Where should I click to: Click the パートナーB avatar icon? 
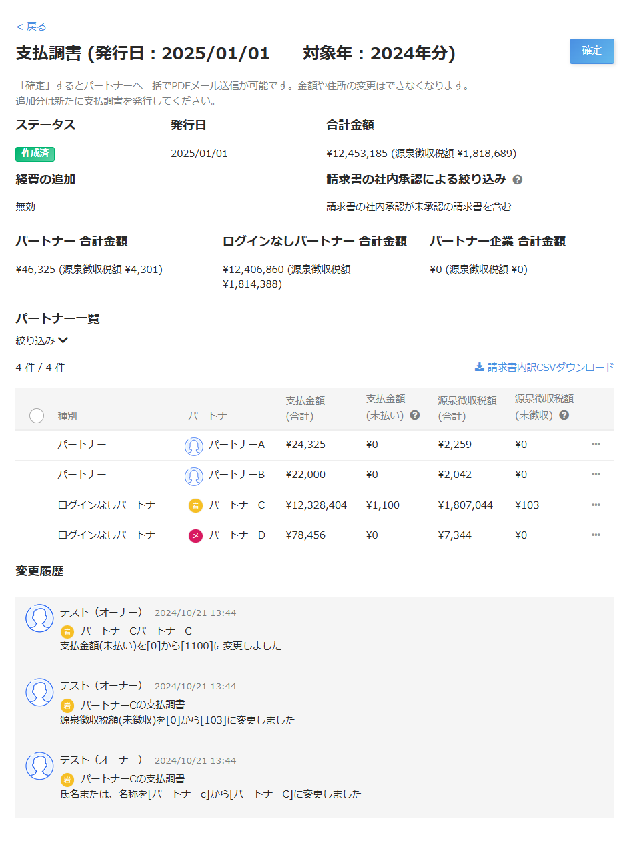[193, 475]
